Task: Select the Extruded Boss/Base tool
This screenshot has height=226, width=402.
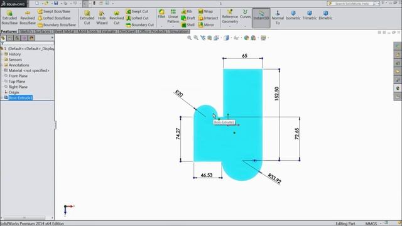Action: click(x=9, y=18)
